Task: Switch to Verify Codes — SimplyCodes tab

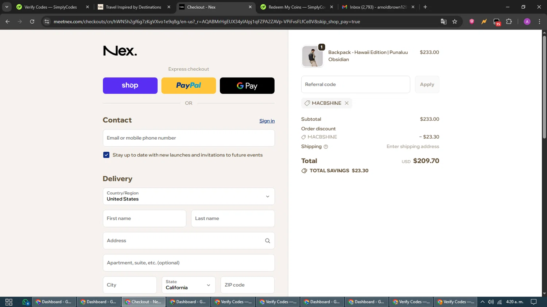Action: tap(50, 7)
